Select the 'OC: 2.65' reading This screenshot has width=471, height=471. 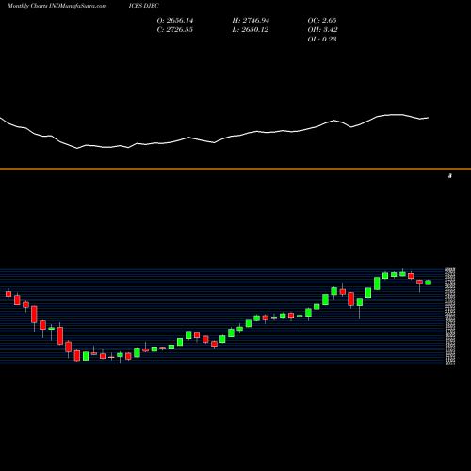[322, 21]
